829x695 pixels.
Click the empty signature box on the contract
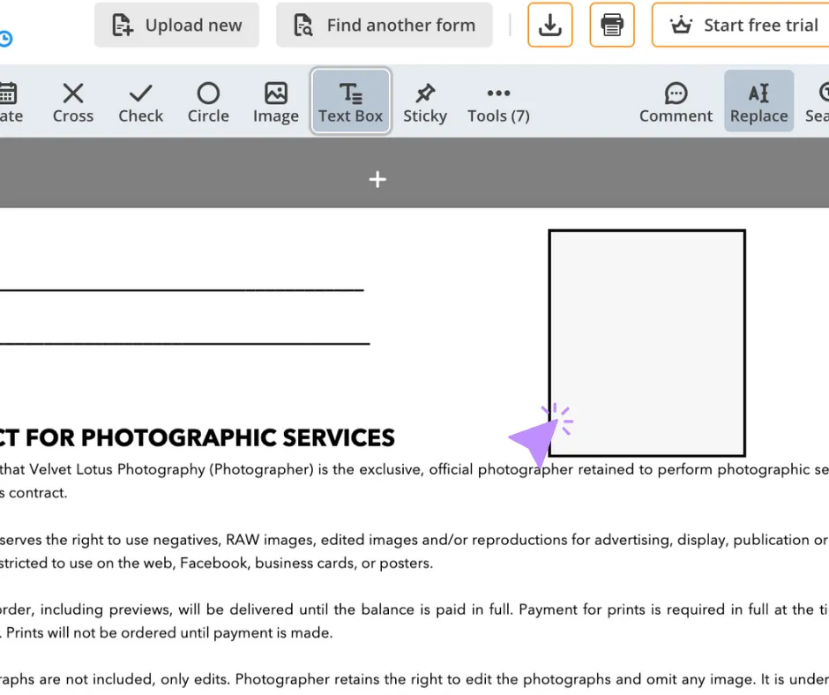pos(646,342)
